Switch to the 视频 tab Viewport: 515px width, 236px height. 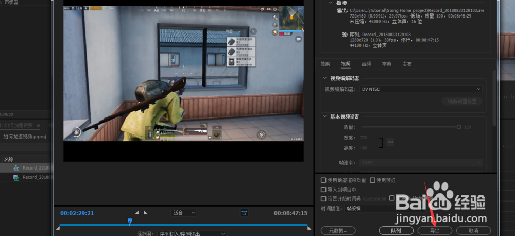346,64
